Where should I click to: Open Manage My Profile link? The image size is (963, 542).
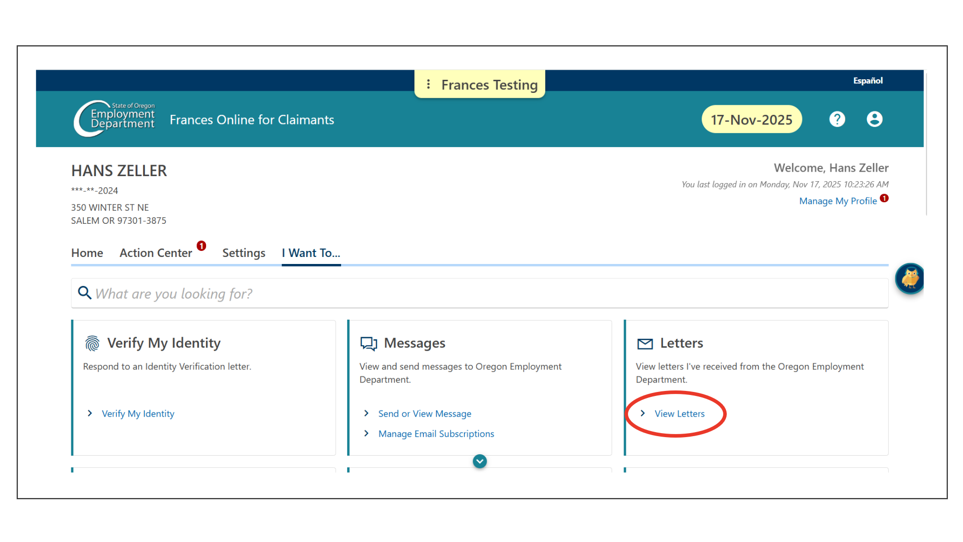coord(838,201)
